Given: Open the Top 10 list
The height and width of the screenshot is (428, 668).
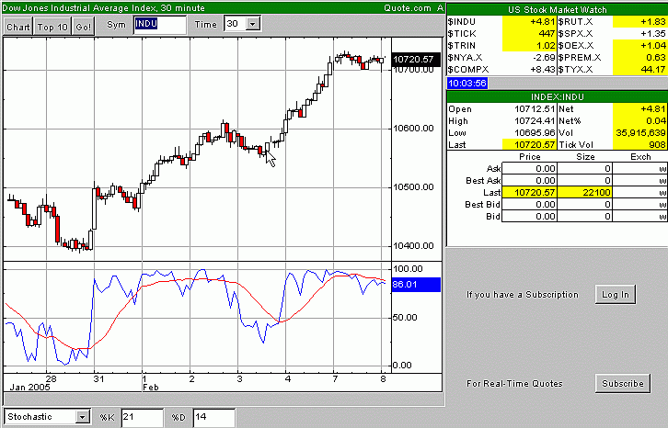Looking at the screenshot, I should point(52,27).
